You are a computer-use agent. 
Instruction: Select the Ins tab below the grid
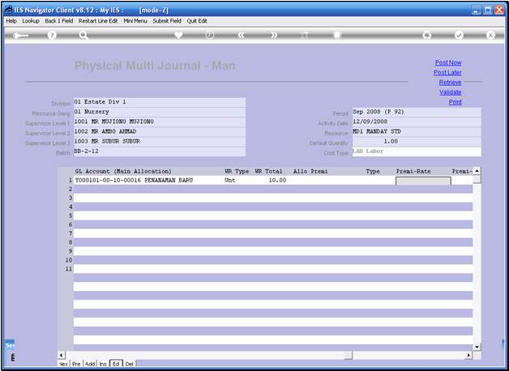click(103, 364)
